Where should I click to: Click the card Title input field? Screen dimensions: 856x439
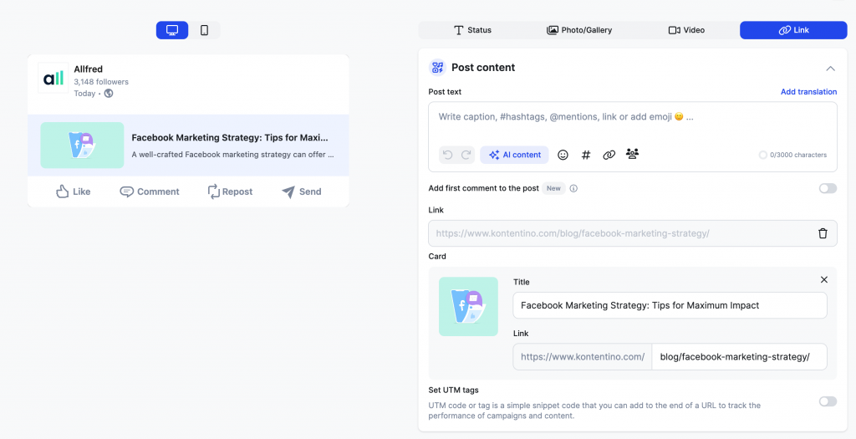[x=670, y=305]
